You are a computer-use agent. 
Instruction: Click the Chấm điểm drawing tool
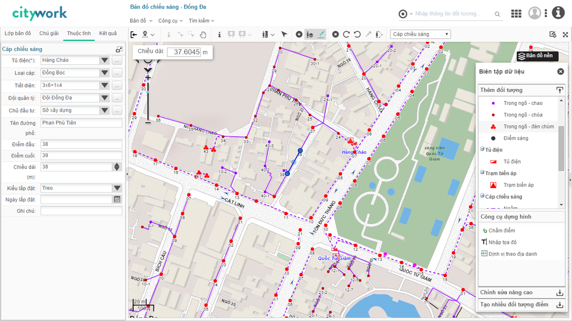(498, 231)
